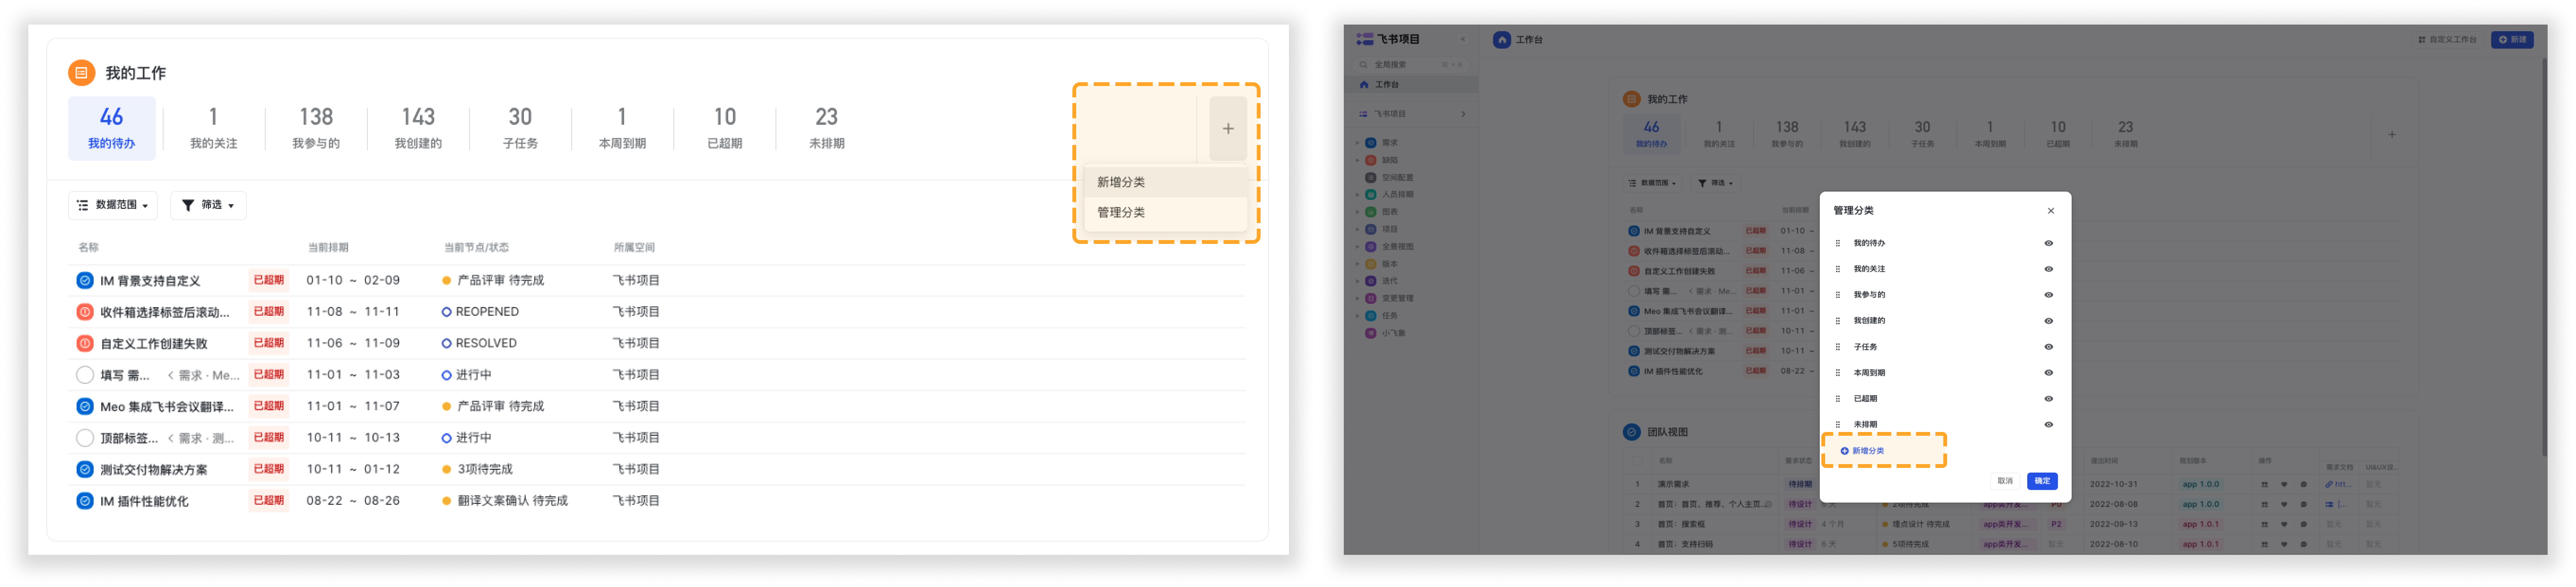Click the drag handle beside 我的待办 in dialog
Image resolution: width=2576 pixels, height=587 pixels.
point(1837,243)
